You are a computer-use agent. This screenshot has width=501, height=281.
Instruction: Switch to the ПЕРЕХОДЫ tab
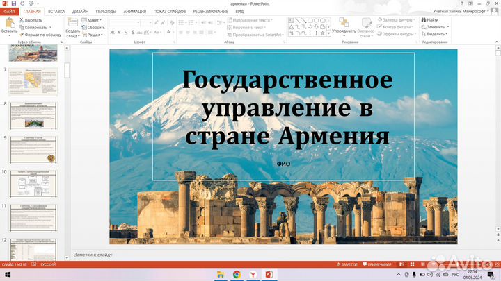(x=106, y=12)
